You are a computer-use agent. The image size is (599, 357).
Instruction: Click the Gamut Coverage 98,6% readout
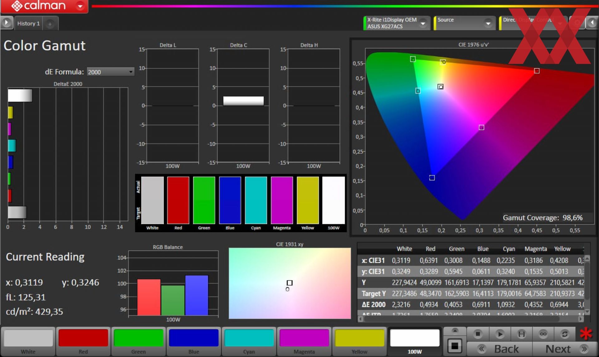tap(543, 218)
